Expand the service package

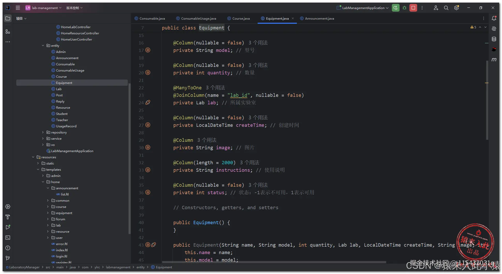43,138
